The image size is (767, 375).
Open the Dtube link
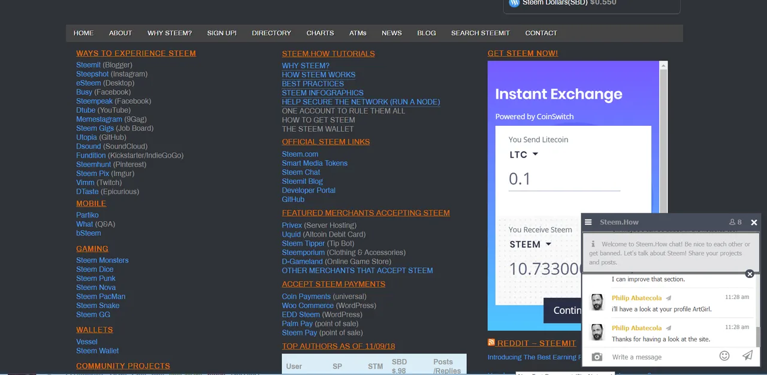click(x=86, y=110)
